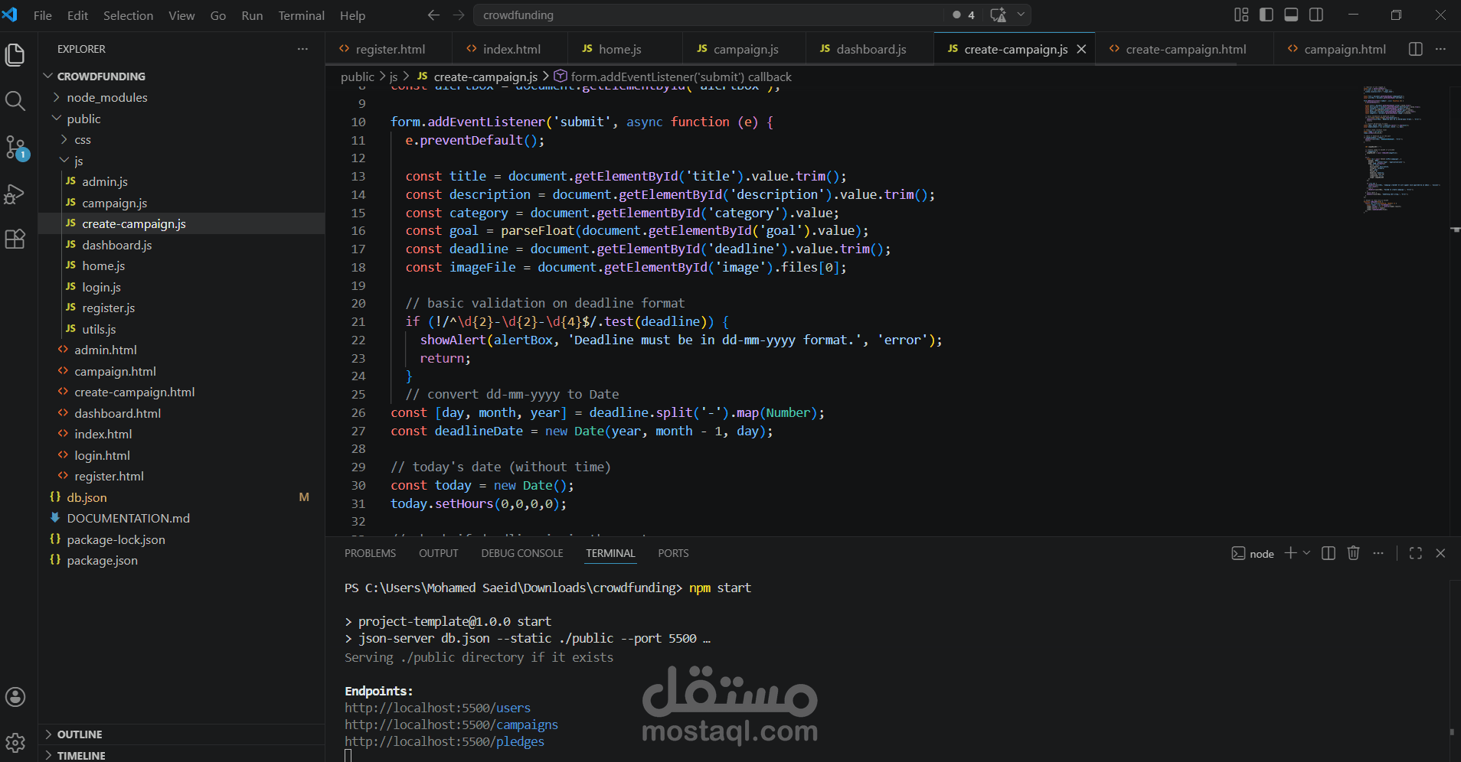The width and height of the screenshot is (1461, 762).
Task: Switch to the OUTPUT panel tab
Action: click(x=439, y=553)
